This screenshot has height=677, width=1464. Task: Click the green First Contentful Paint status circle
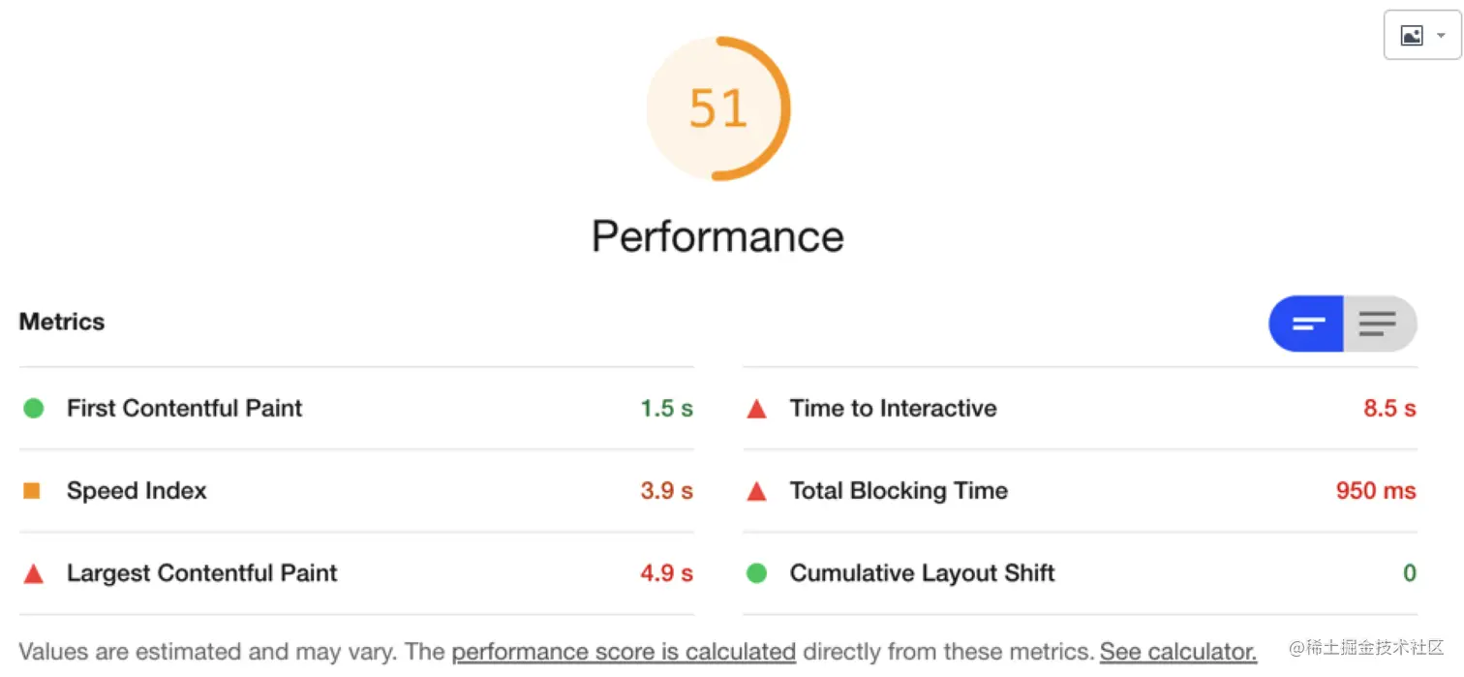click(34, 409)
